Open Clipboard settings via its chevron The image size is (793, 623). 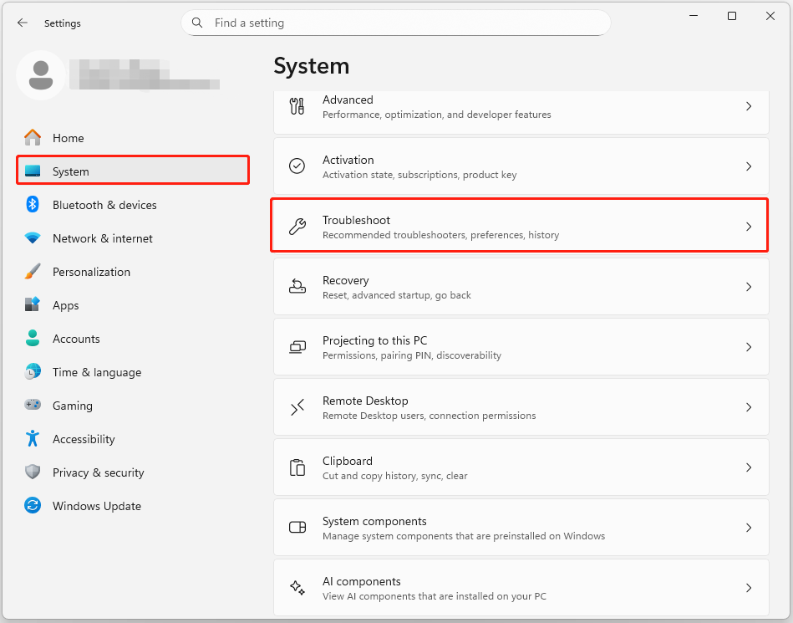749,467
